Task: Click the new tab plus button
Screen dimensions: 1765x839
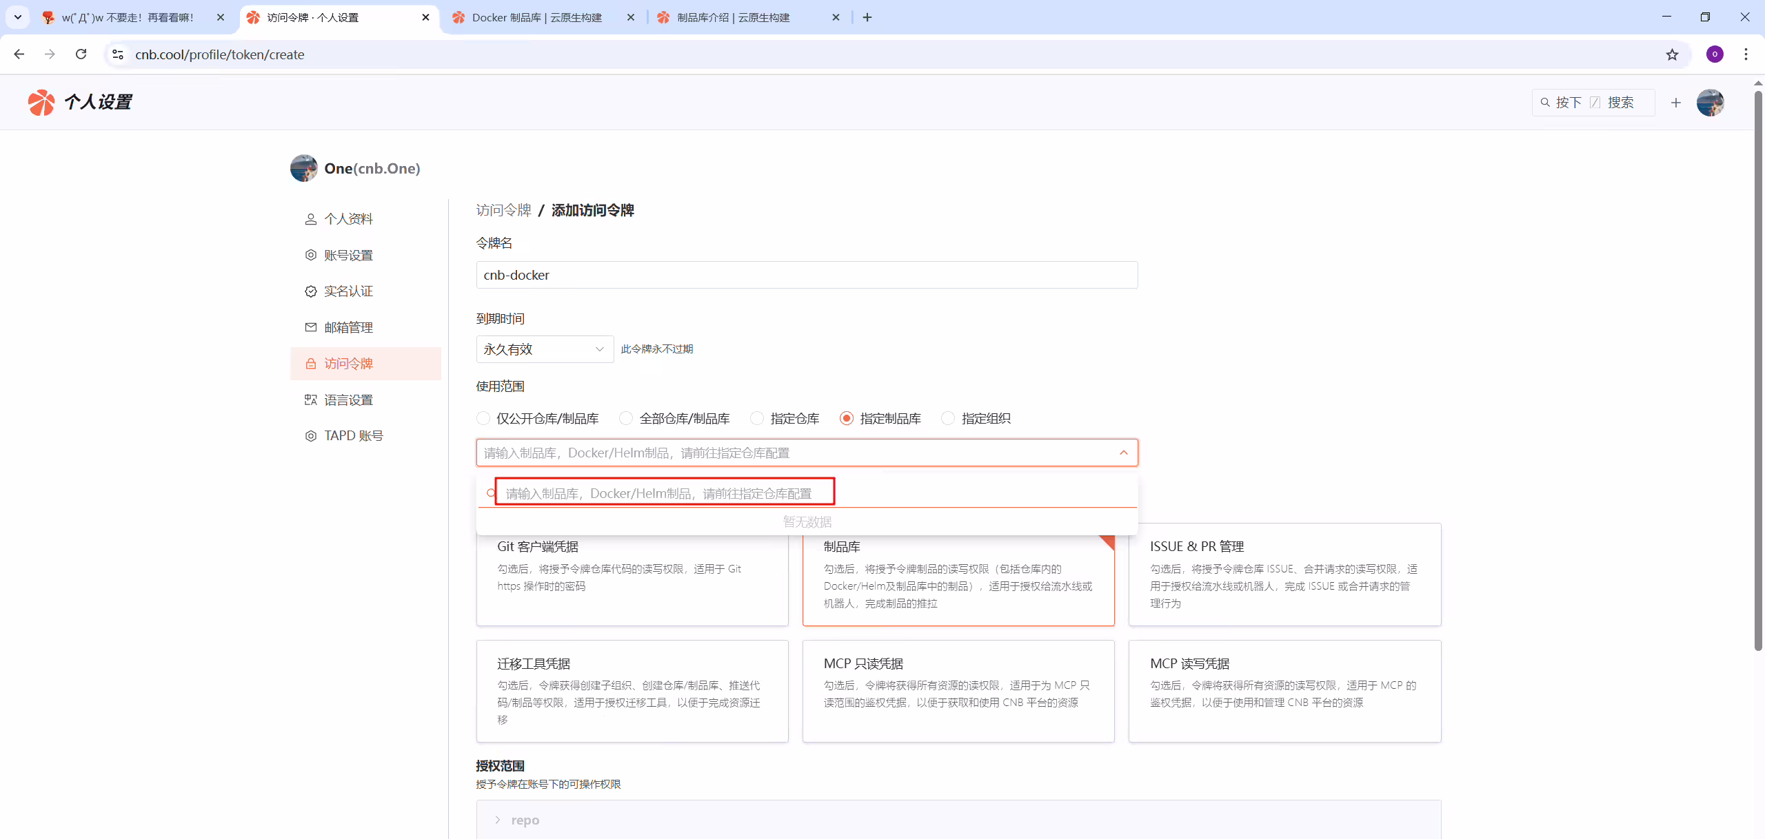Action: 867,17
